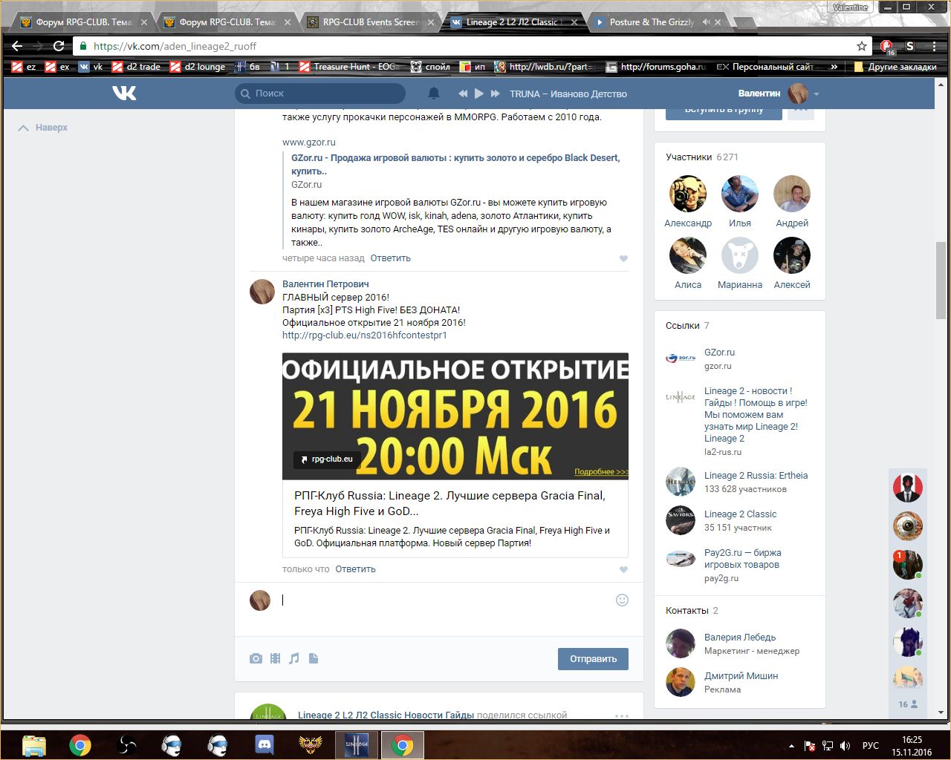Open Chrome's three-dot menu

(935, 46)
